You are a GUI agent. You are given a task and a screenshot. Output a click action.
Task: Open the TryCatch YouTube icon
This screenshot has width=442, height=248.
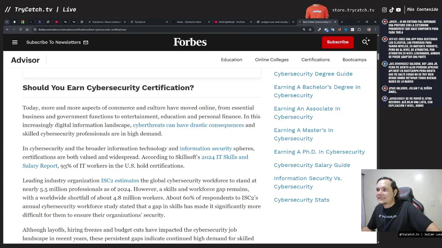point(398,10)
